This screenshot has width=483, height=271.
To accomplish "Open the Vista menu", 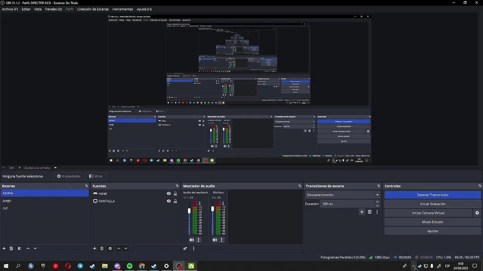I will [38, 9].
